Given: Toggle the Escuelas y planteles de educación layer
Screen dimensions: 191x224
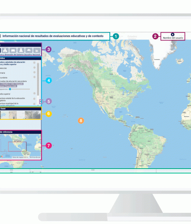Looking at the screenshot, I should 34,62.
